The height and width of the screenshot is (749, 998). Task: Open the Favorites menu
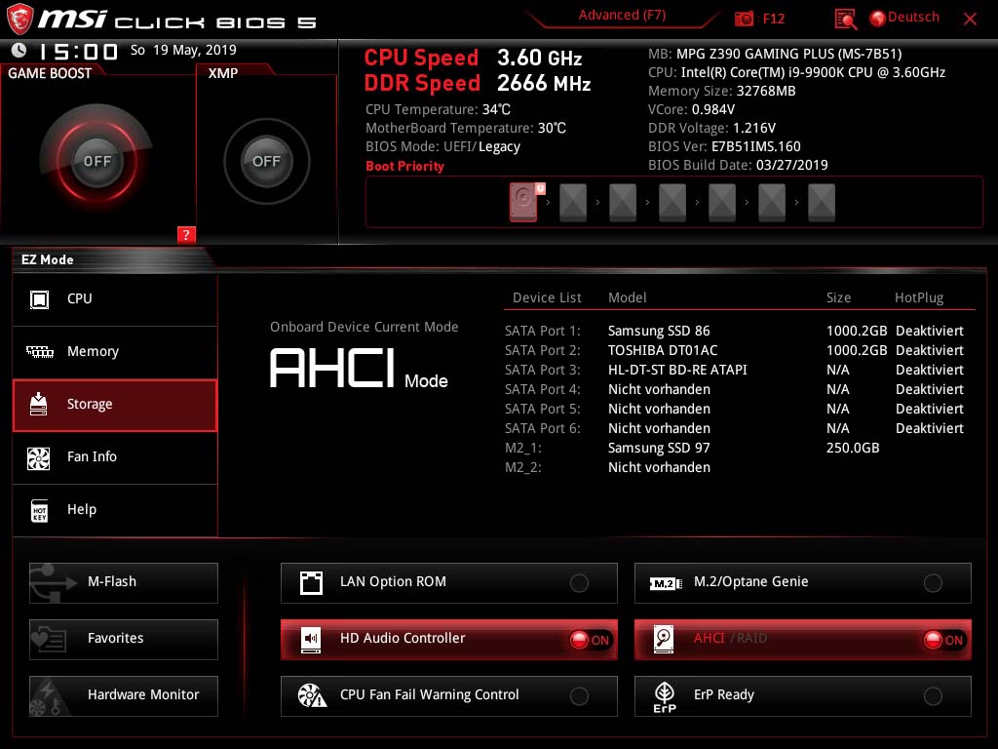pyautogui.click(x=124, y=640)
